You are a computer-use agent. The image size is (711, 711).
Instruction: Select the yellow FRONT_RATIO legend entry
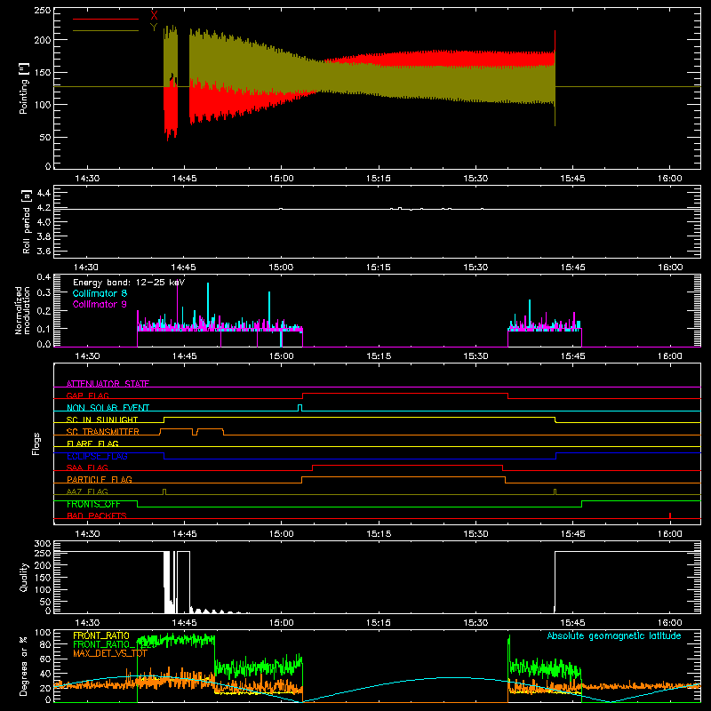click(x=101, y=635)
